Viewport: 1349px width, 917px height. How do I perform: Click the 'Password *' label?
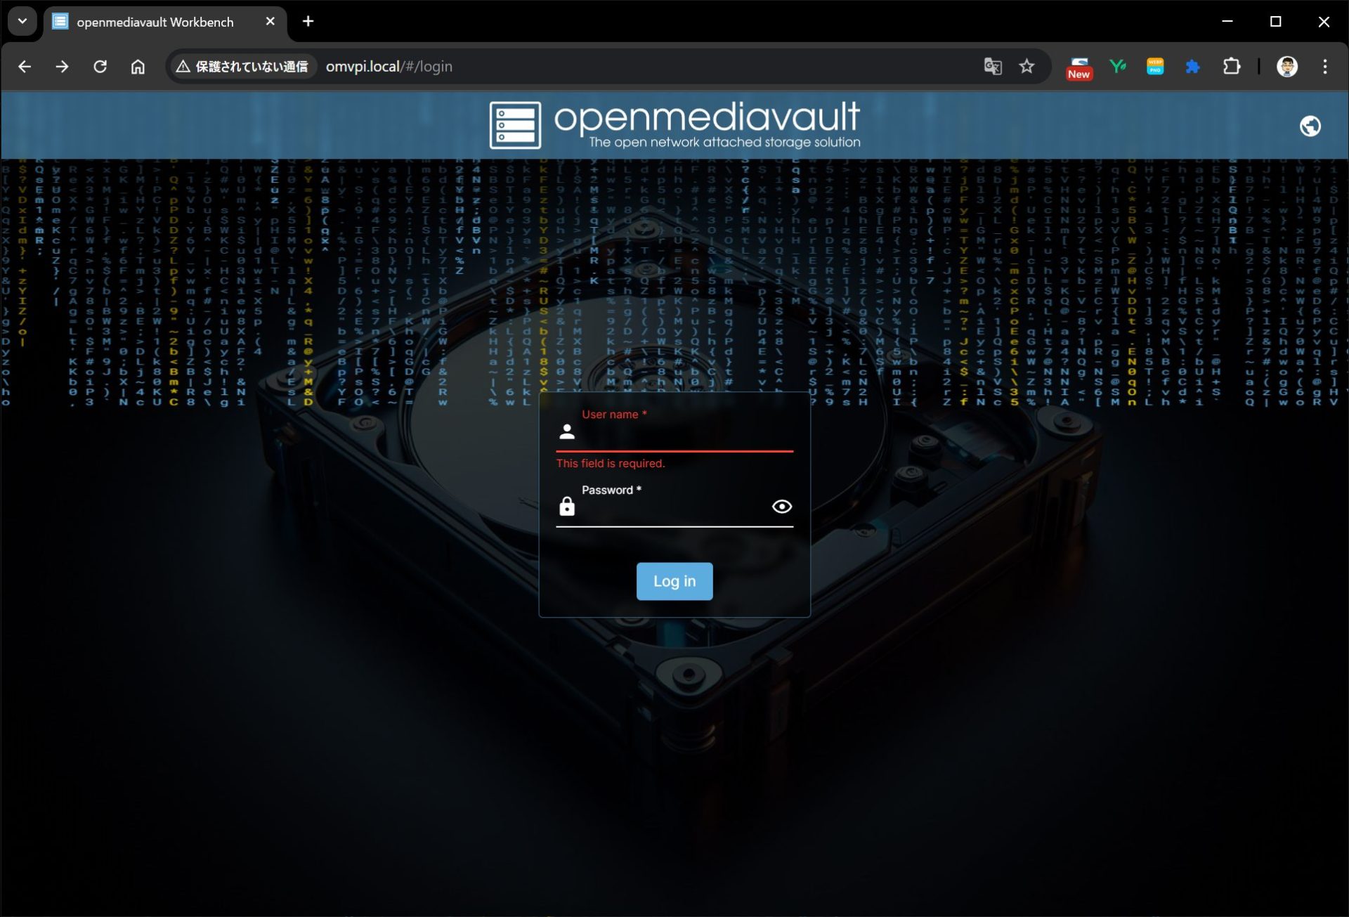coord(611,490)
